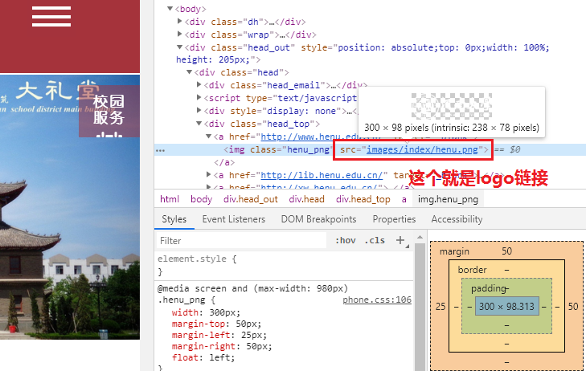The image size is (586, 371).
Task: Toggle the .cls class editor
Action: coord(375,241)
